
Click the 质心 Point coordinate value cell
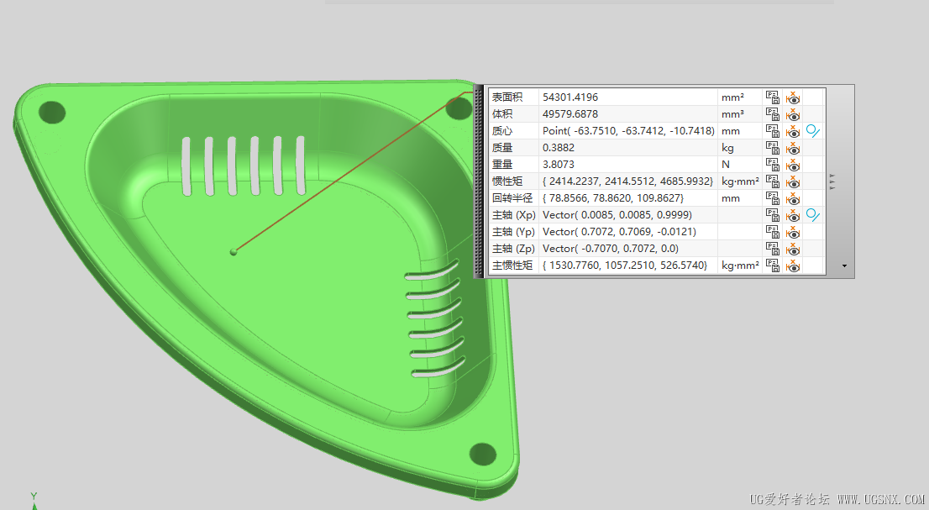(x=627, y=131)
